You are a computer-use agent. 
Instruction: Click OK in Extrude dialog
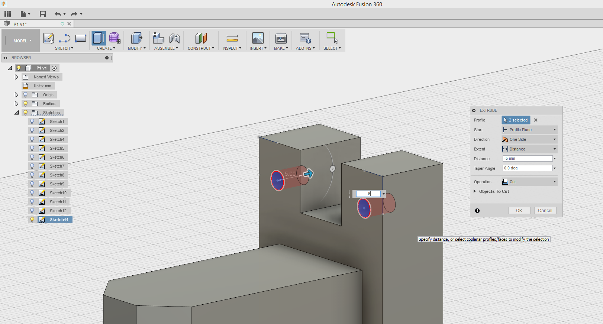(519, 211)
